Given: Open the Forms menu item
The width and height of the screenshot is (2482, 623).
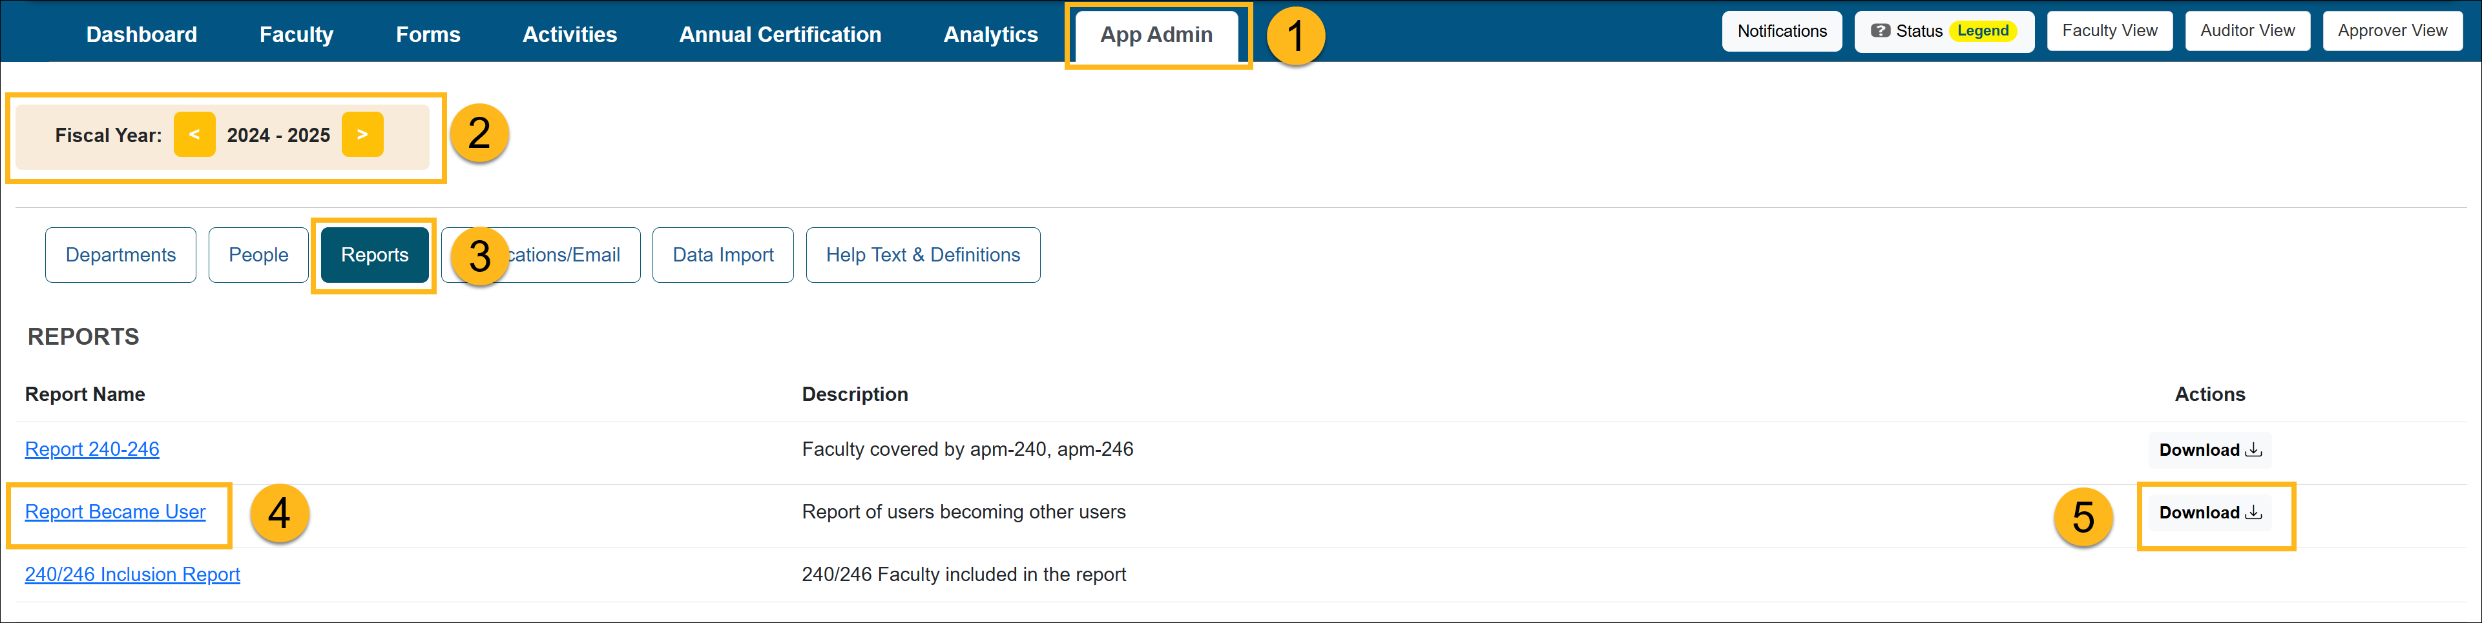Looking at the screenshot, I should (428, 34).
